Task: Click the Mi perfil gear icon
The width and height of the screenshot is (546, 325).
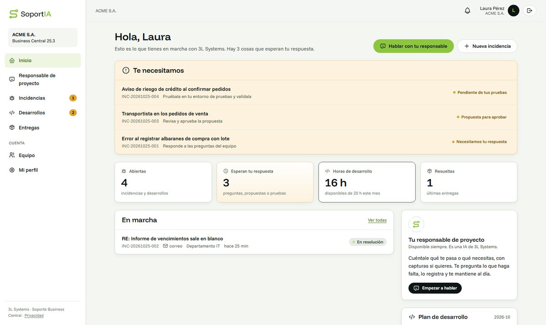Action: click(x=12, y=170)
